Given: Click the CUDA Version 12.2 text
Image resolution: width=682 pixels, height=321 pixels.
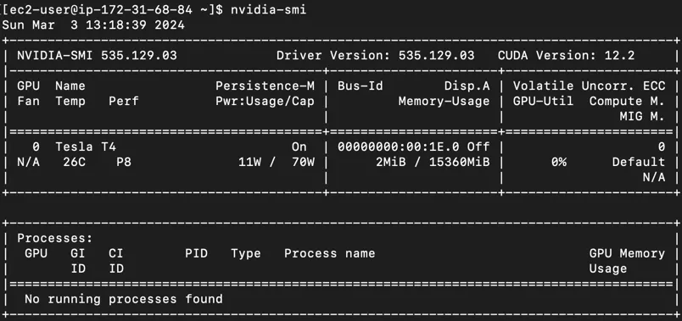Looking at the screenshot, I should [x=566, y=56].
